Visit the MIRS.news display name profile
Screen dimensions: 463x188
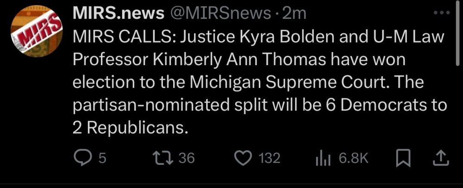(x=118, y=14)
